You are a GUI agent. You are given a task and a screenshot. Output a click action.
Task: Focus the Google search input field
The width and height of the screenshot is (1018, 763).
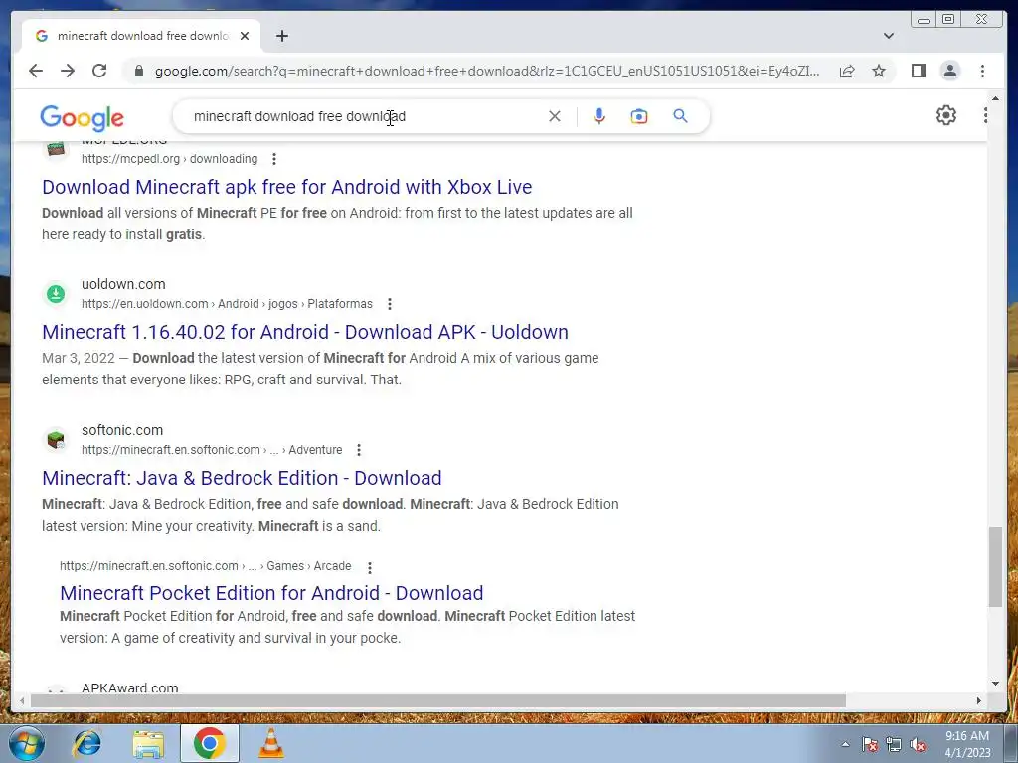click(364, 116)
